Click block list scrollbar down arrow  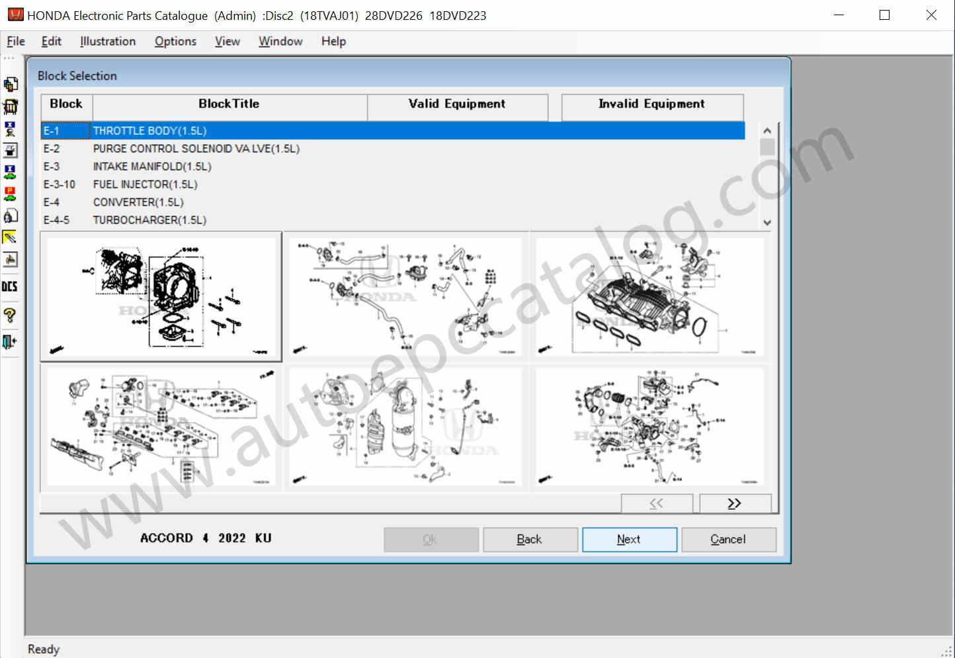coord(767,223)
